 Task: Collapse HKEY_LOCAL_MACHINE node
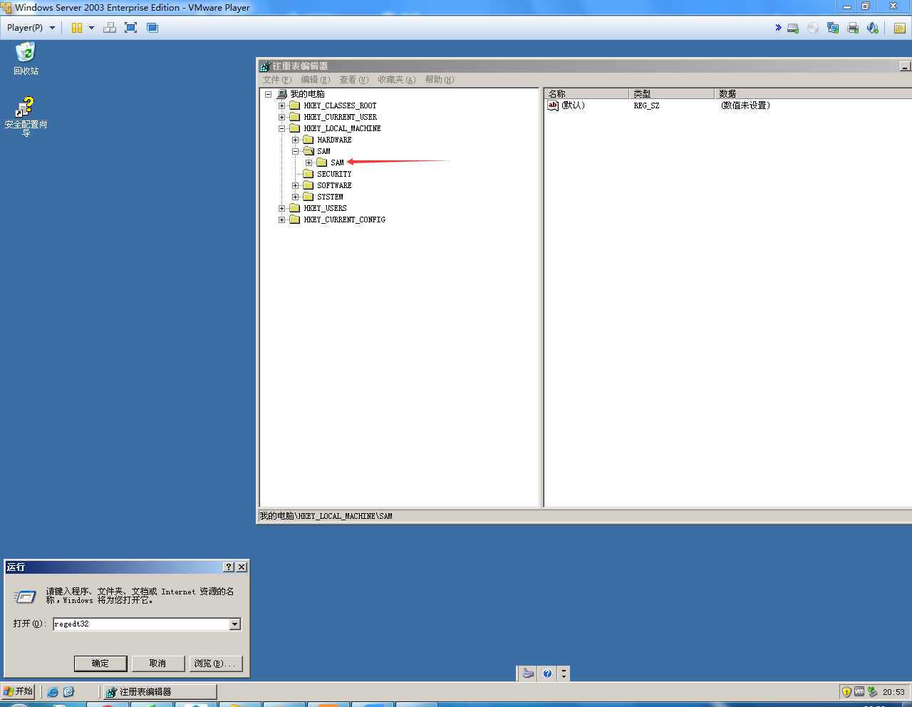coord(282,128)
